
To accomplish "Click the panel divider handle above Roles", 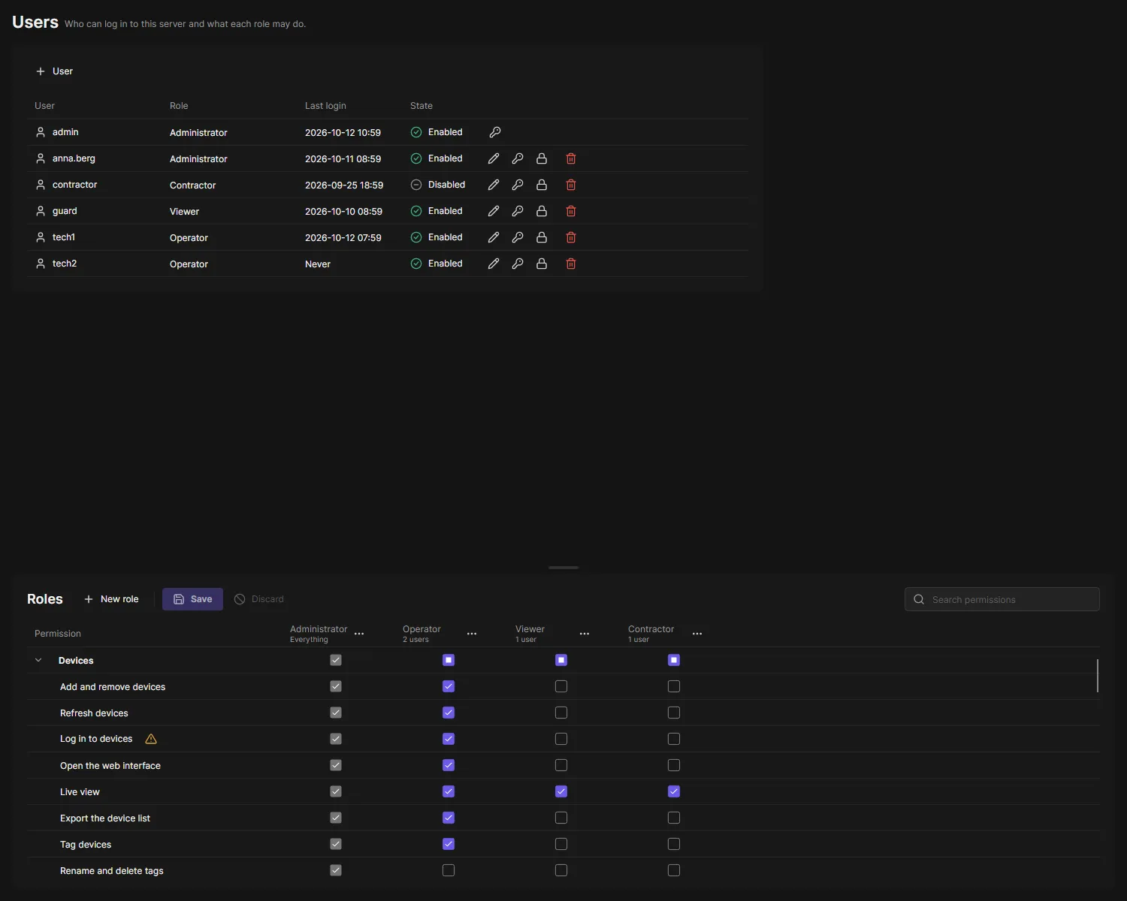I will click(x=563, y=568).
